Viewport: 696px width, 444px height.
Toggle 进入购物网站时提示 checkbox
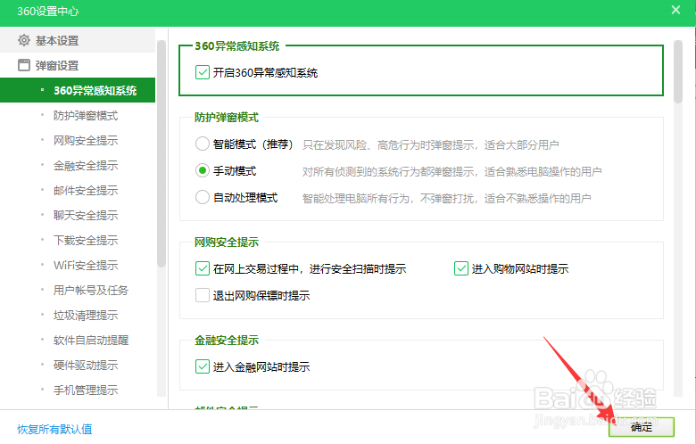(x=461, y=268)
